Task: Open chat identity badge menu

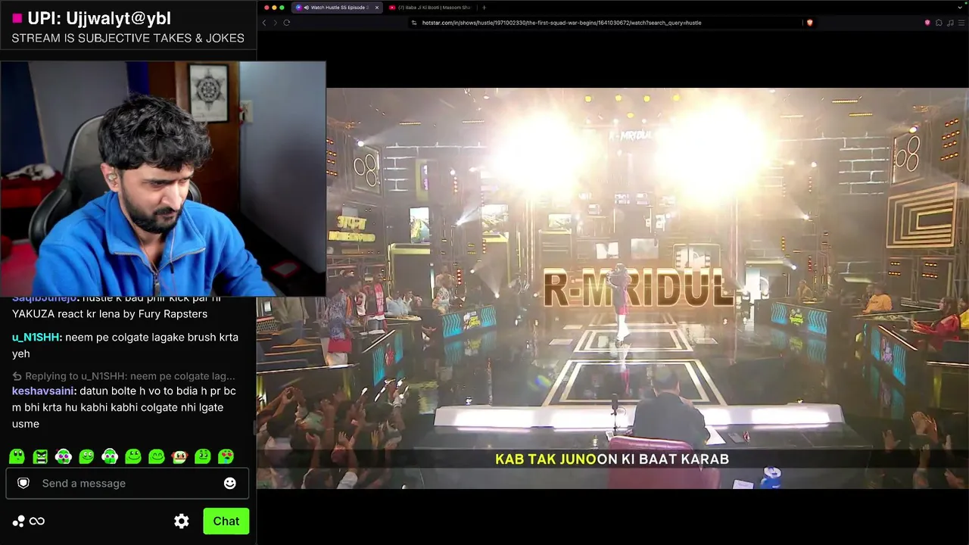Action: (x=23, y=483)
